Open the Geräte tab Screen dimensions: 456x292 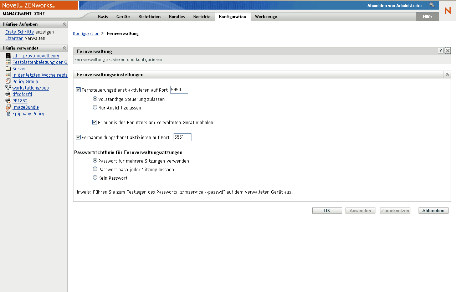click(x=123, y=17)
